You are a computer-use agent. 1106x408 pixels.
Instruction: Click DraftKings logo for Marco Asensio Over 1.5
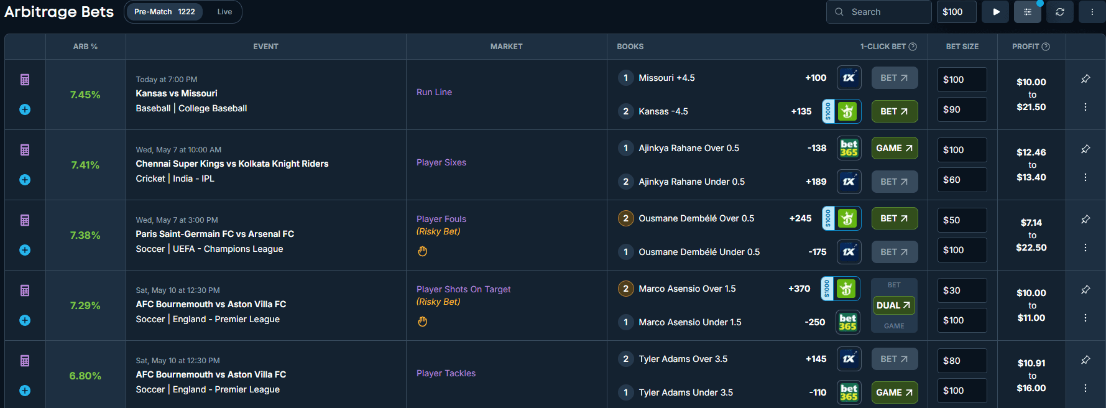click(846, 289)
